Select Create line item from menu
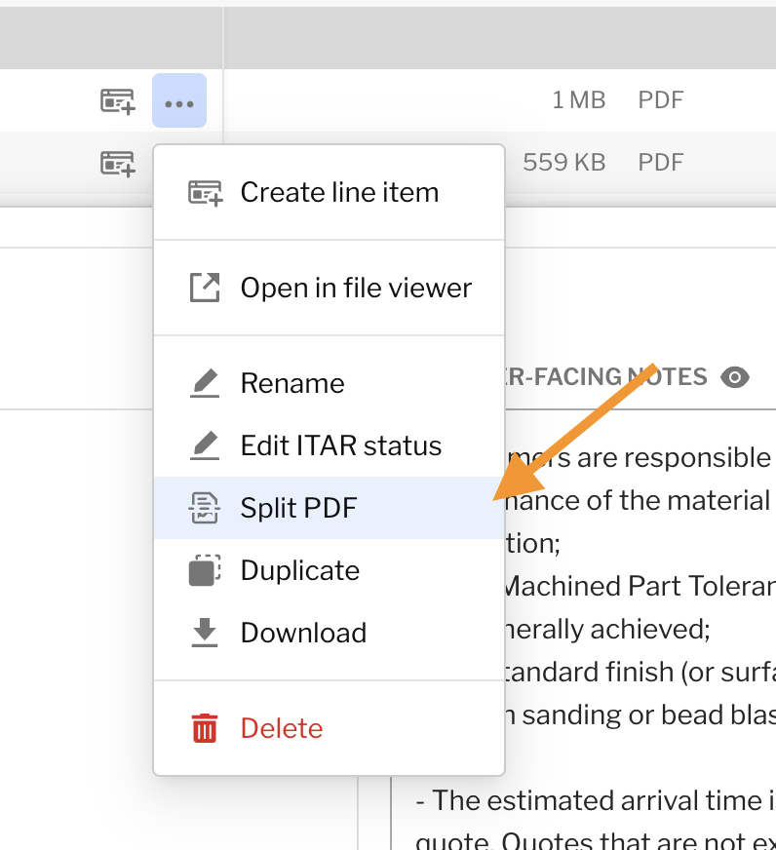Image resolution: width=776 pixels, height=850 pixels. (330, 192)
